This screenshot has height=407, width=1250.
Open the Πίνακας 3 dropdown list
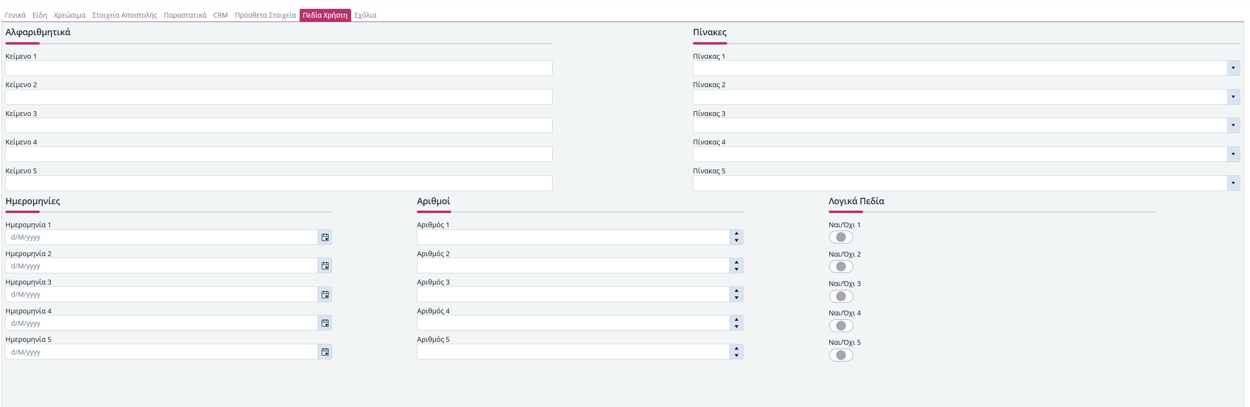tap(1232, 125)
